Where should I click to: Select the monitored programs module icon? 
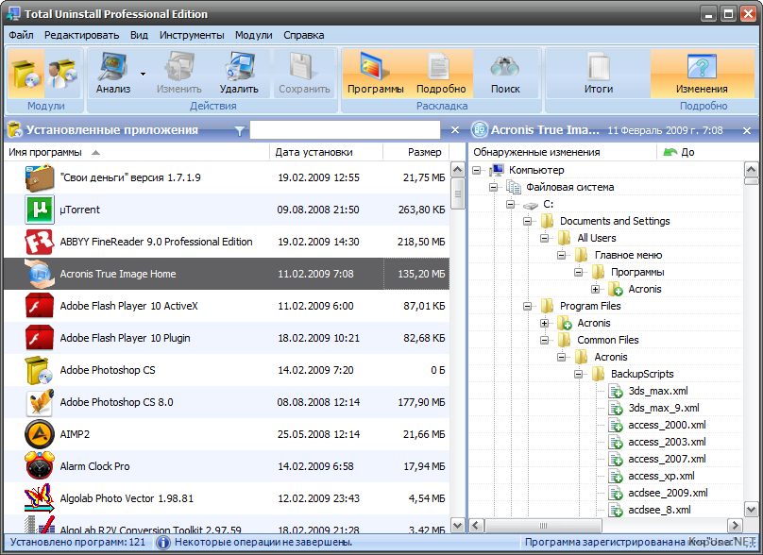tap(62, 74)
